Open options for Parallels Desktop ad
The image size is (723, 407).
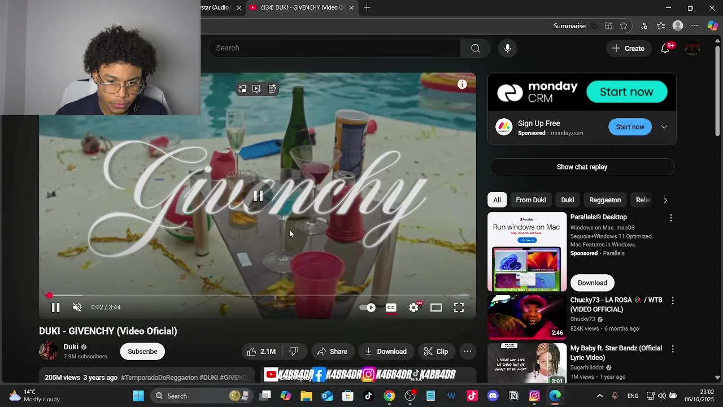[671, 218]
